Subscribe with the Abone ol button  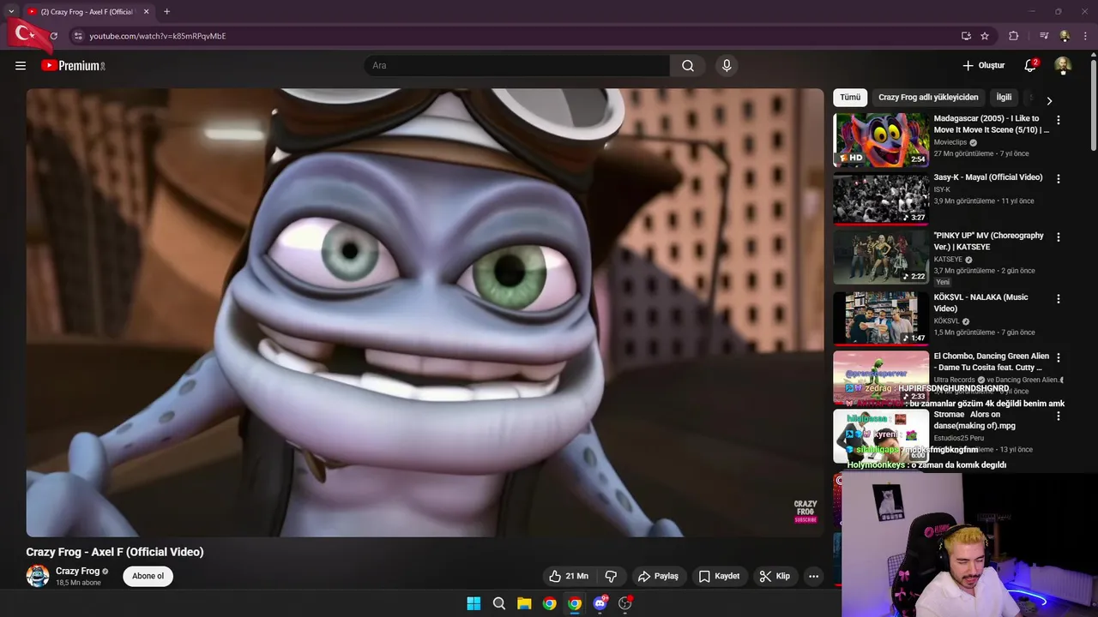148,576
